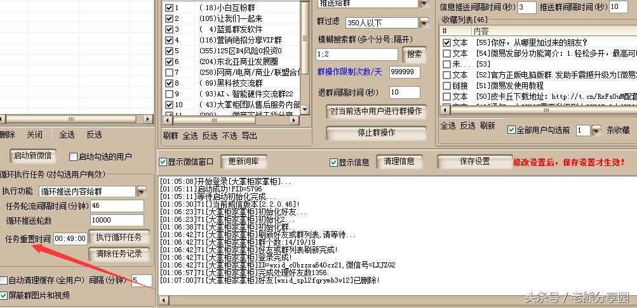Image resolution: width=637 pixels, height=308 pixels.
Task: Click 全选 under favorites list
Action: [448, 126]
